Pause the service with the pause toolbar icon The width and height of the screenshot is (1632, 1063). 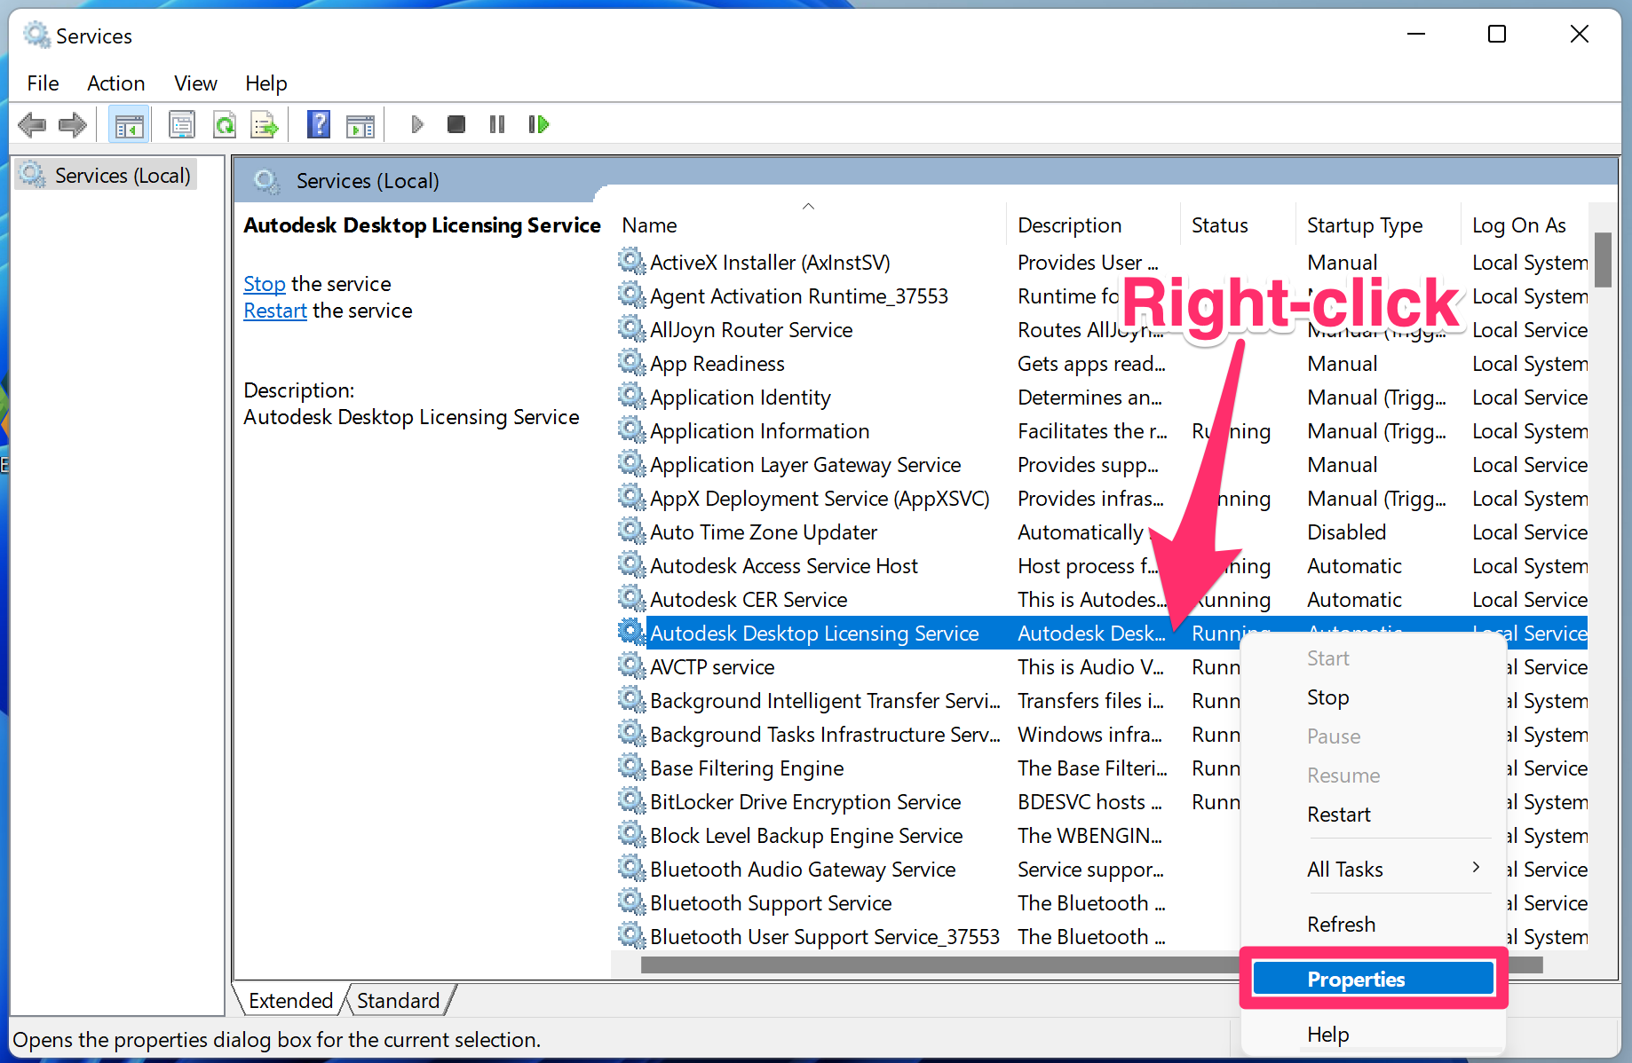pyautogui.click(x=496, y=124)
